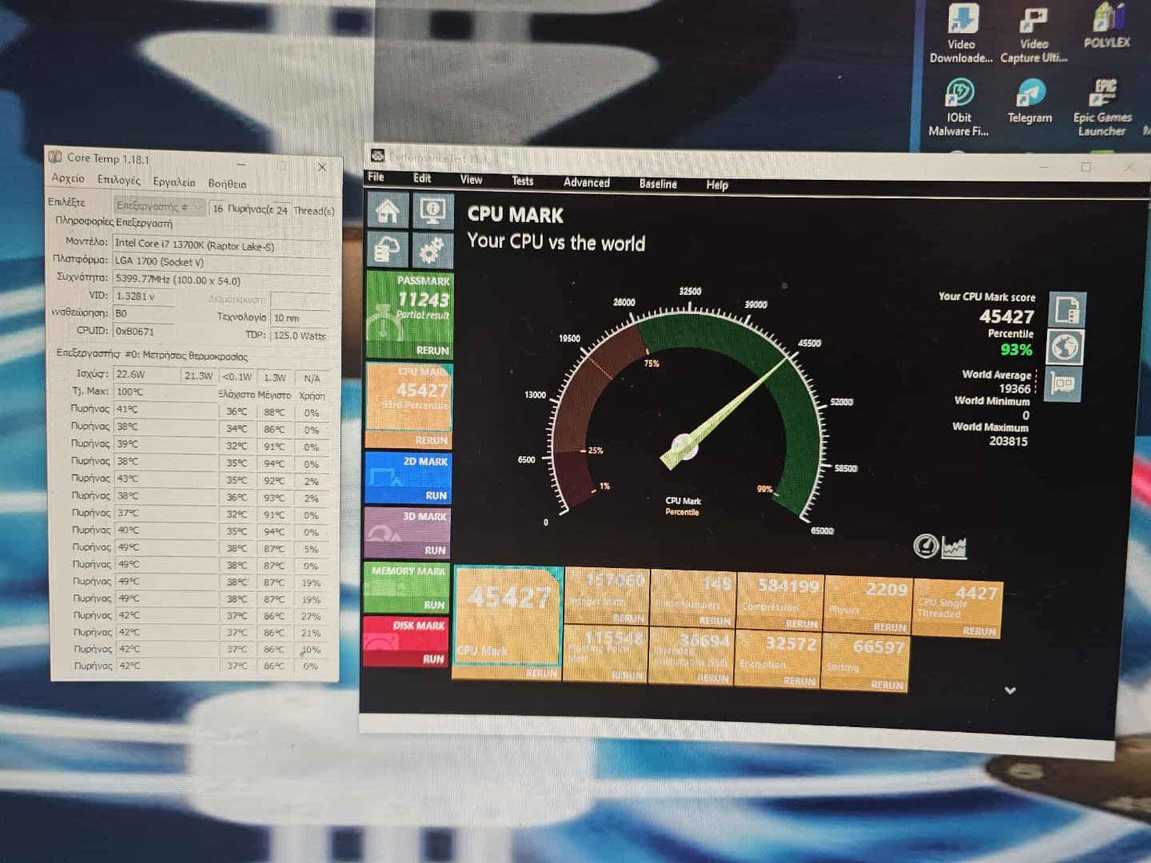The width and height of the screenshot is (1151, 863).
Task: Open the View menu in PerformanceTest
Action: click(x=471, y=180)
